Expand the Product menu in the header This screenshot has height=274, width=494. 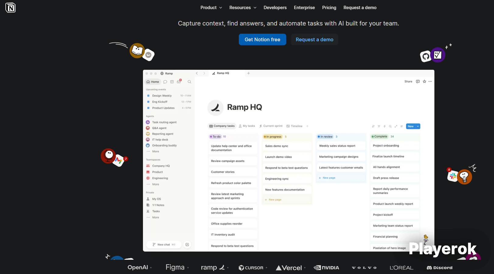click(x=211, y=8)
